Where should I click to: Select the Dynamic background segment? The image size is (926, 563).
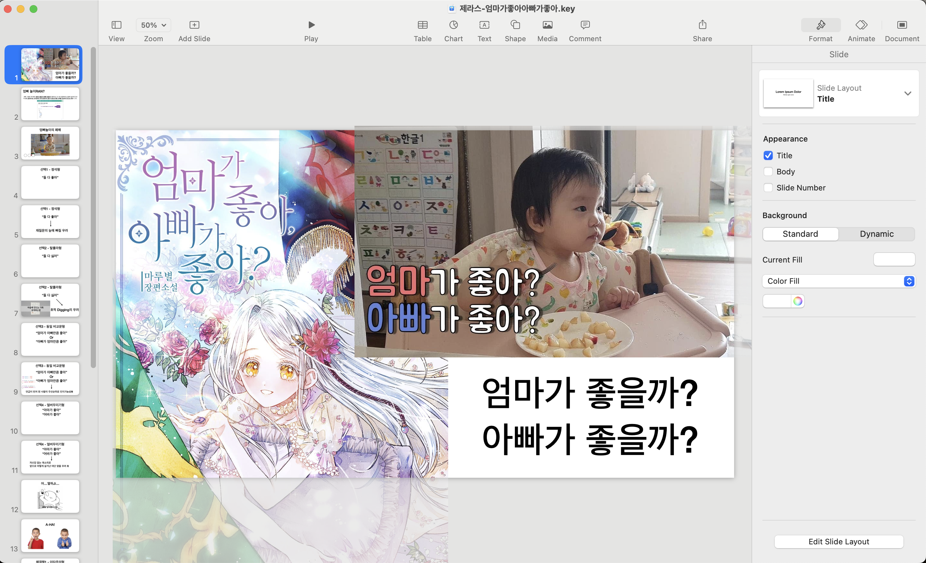876,234
